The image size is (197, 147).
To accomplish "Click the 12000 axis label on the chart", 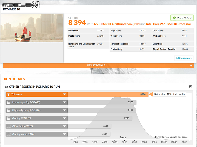I will coord(184,142).
